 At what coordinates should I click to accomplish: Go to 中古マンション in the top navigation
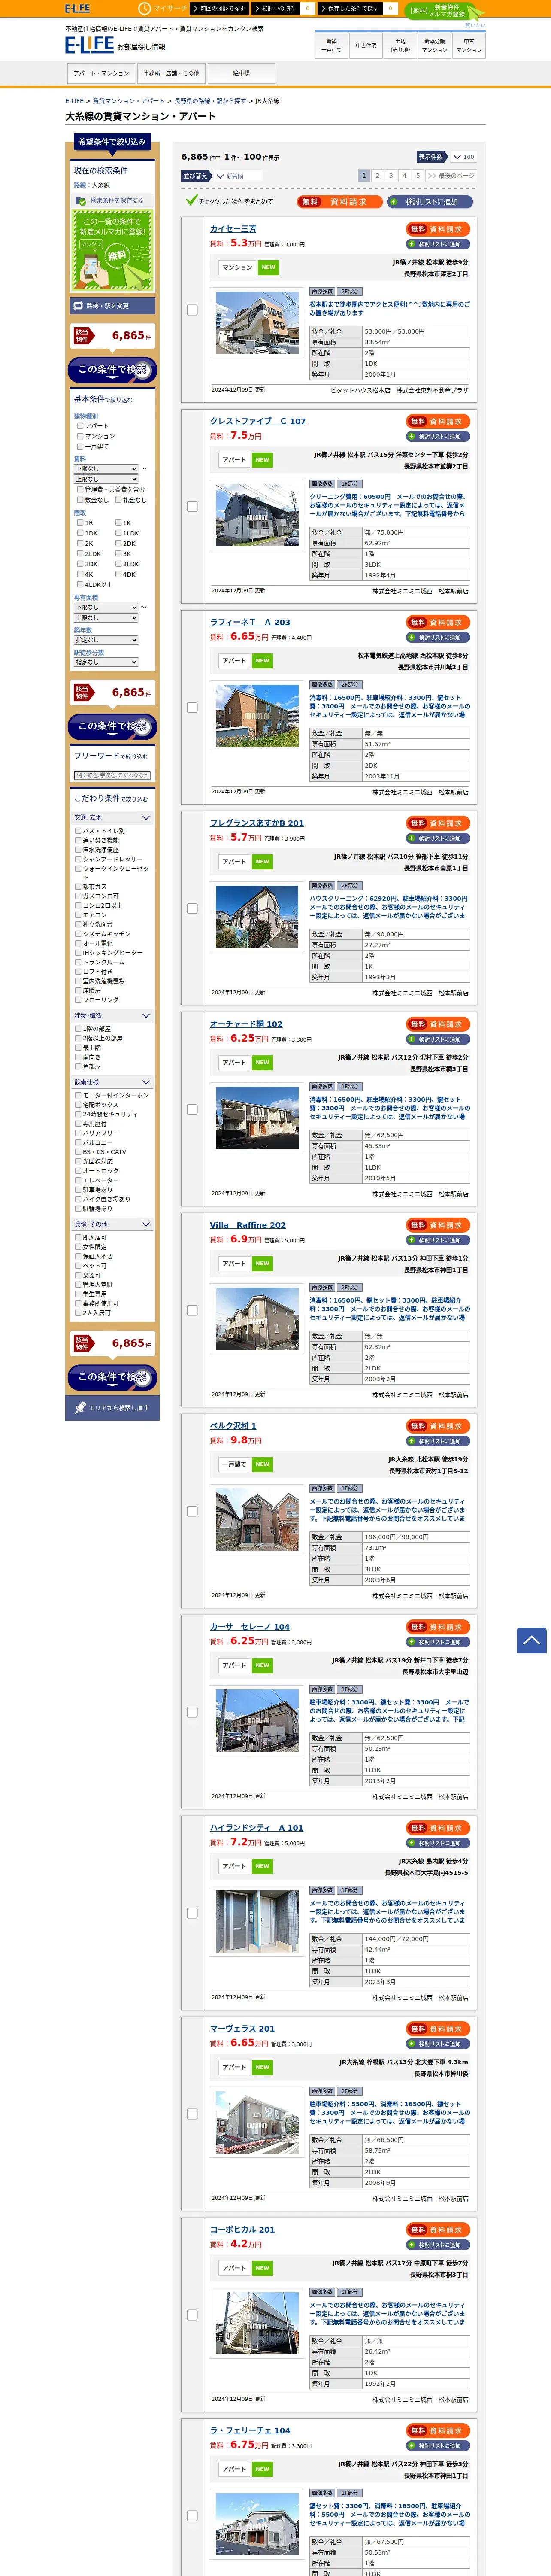[x=469, y=45]
